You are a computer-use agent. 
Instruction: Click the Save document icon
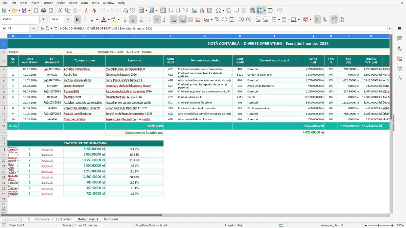click(24, 10)
